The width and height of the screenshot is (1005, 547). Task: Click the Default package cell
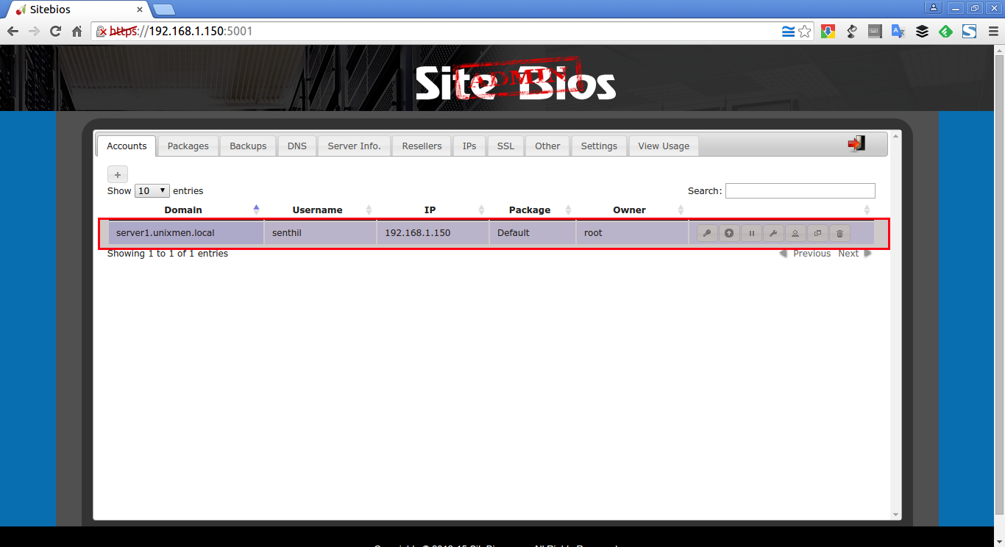pos(533,232)
